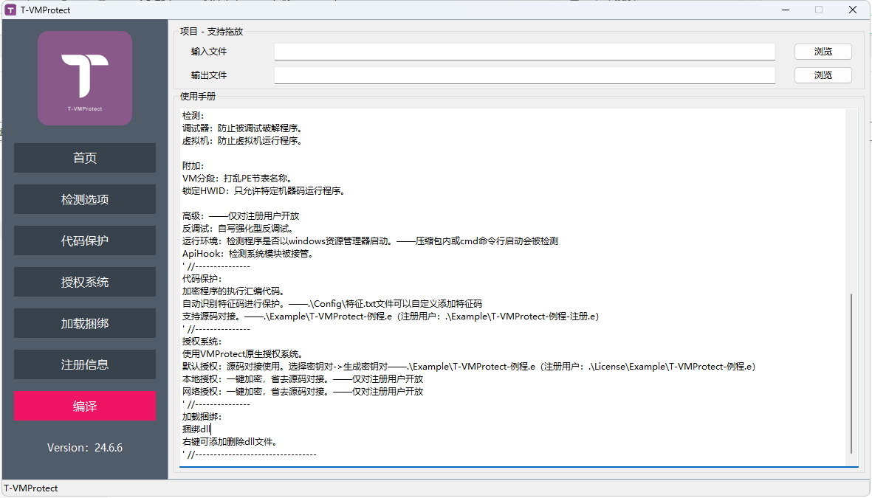Viewport: 872px width, 498px height.
Task: Click the '捆绑dll' text line
Action: pyautogui.click(x=197, y=429)
